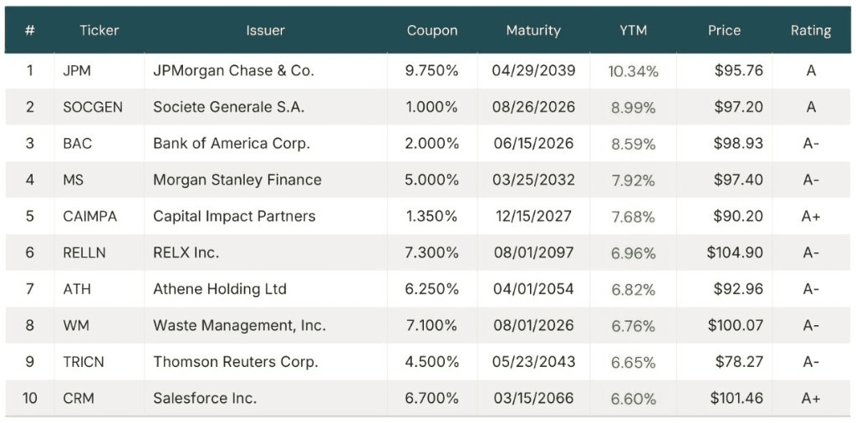
Task: Click the Issuer column header
Action: coord(266,30)
